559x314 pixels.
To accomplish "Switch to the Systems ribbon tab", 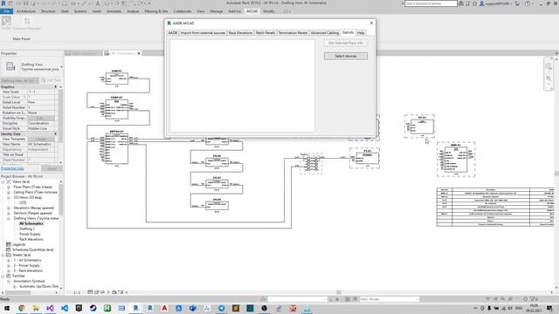I will [80, 11].
